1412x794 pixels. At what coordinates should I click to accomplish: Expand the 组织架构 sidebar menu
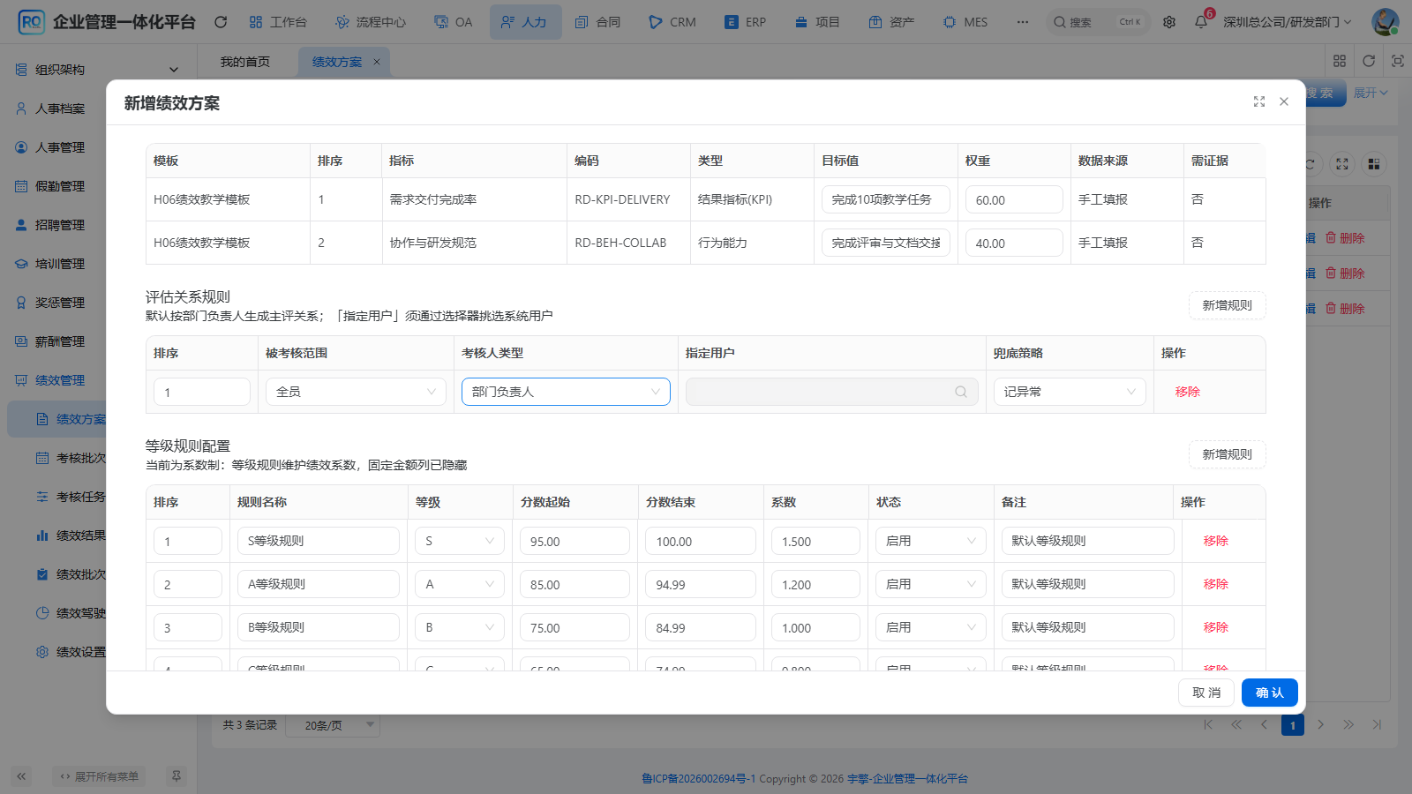tap(98, 70)
